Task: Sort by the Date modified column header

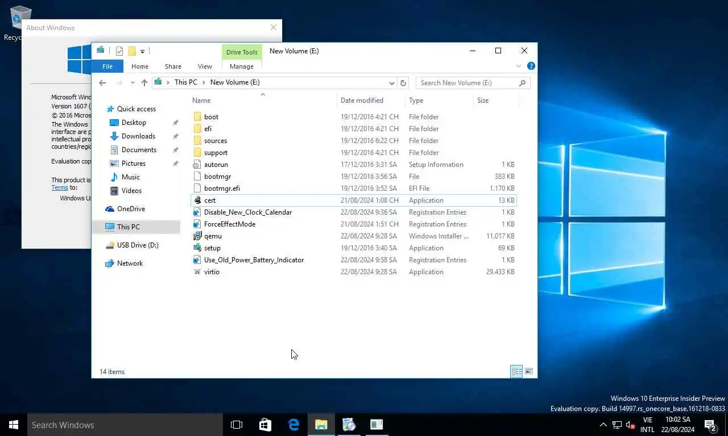Action: [371, 100]
